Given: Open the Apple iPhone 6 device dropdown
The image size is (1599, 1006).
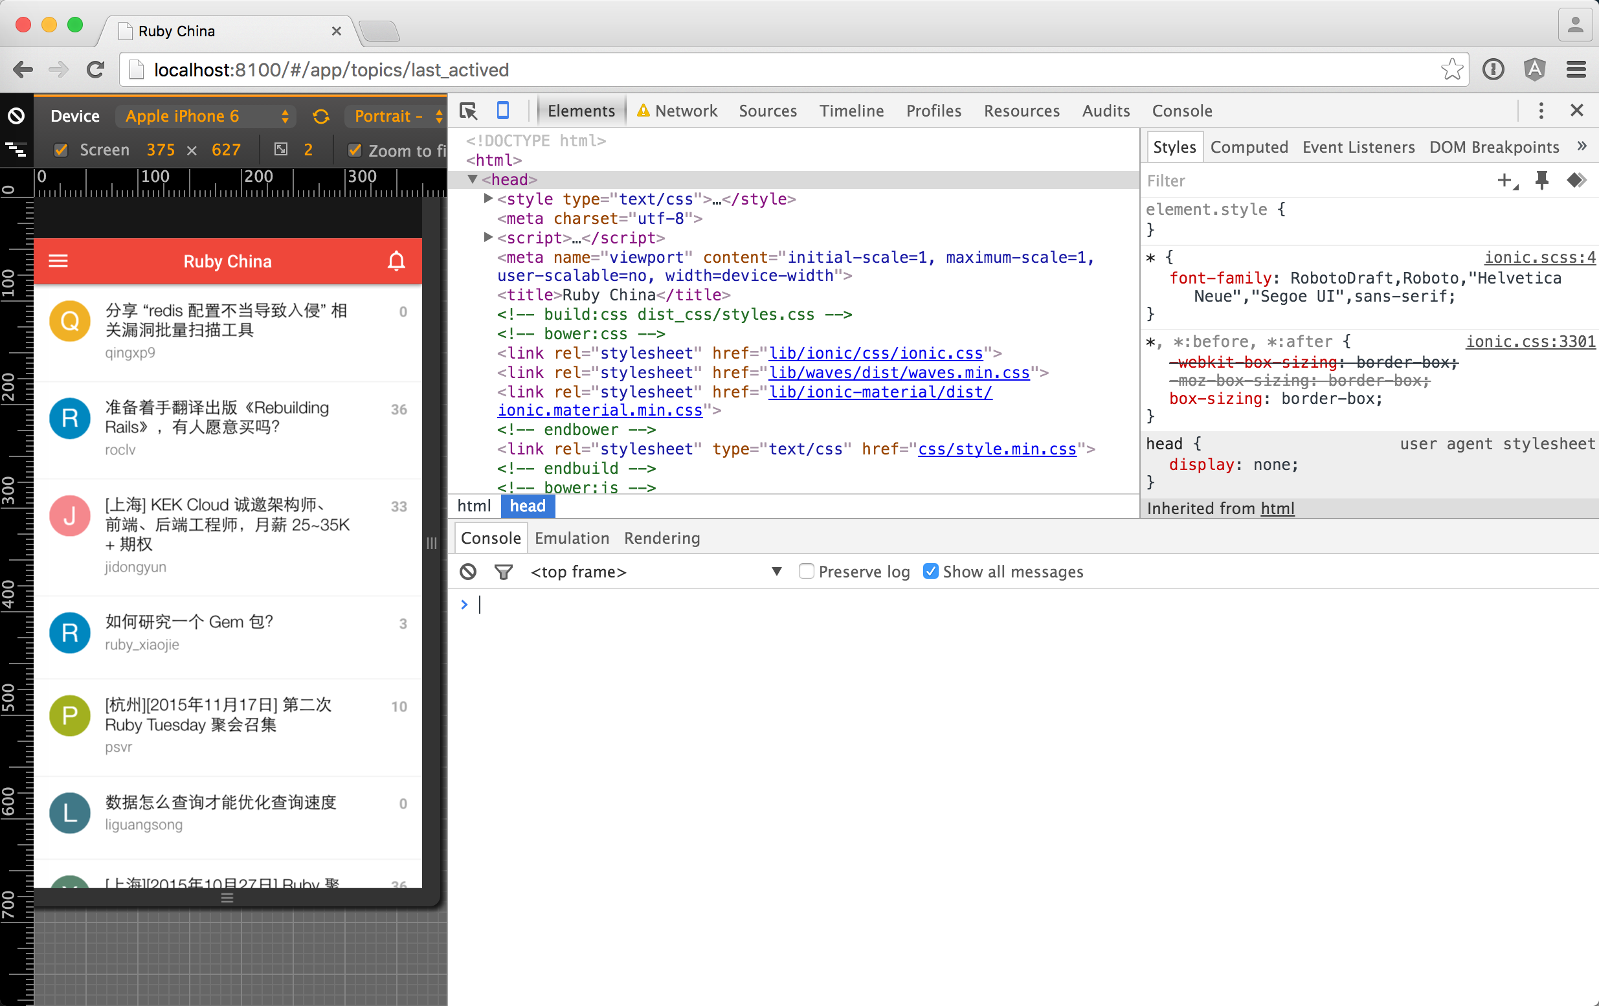Looking at the screenshot, I should coord(207,117).
